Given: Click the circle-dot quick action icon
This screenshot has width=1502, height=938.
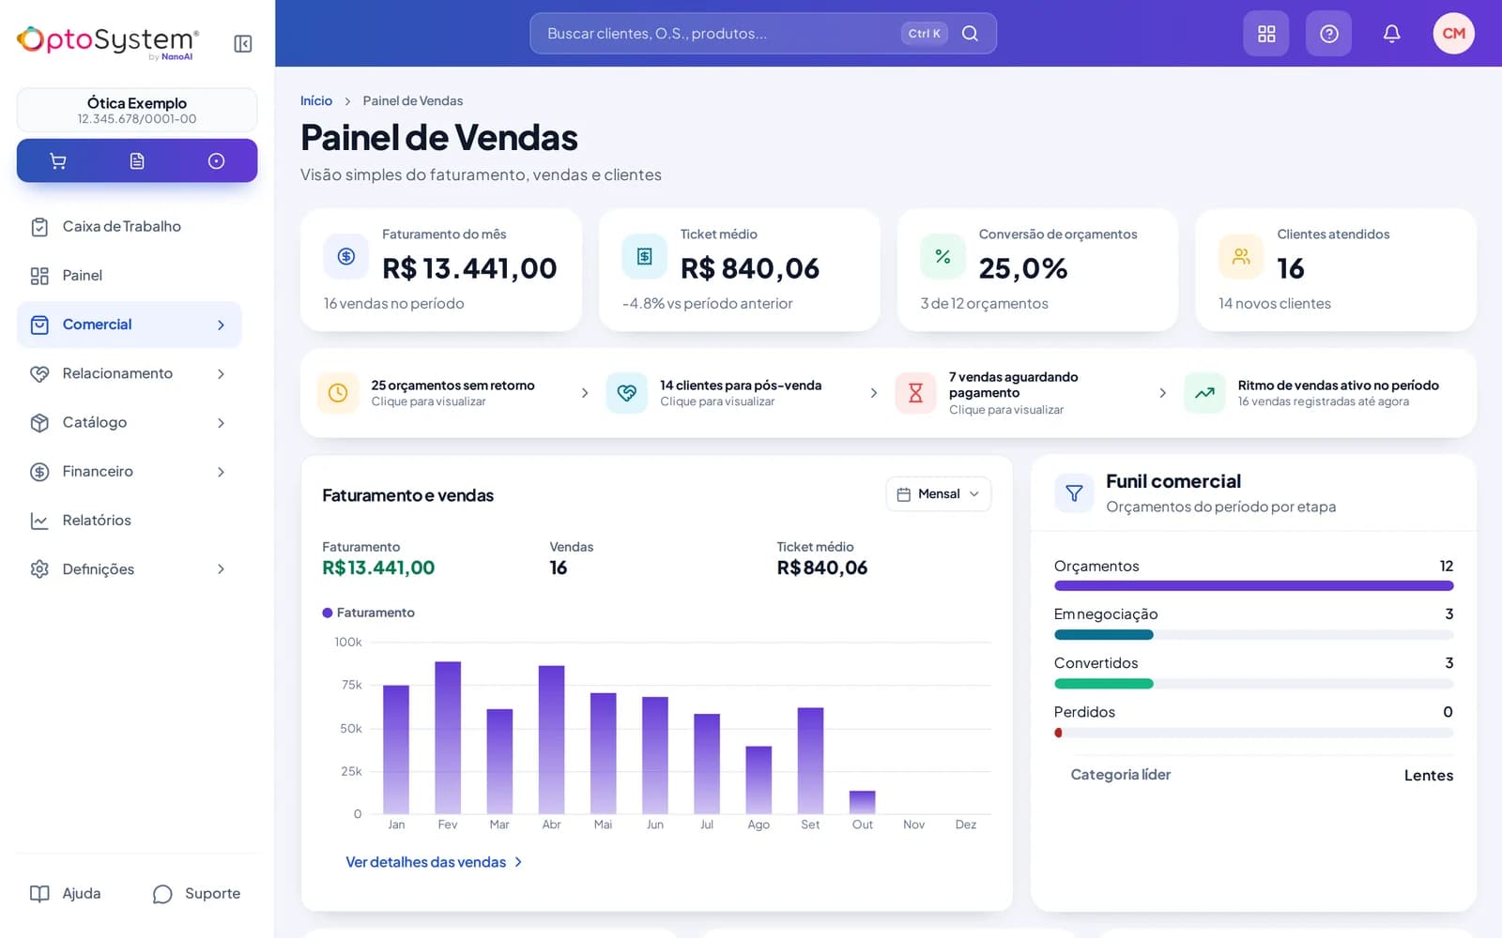Looking at the screenshot, I should [216, 161].
